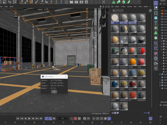
Task: Select the light material thumbnail
Action: pos(115,18)
